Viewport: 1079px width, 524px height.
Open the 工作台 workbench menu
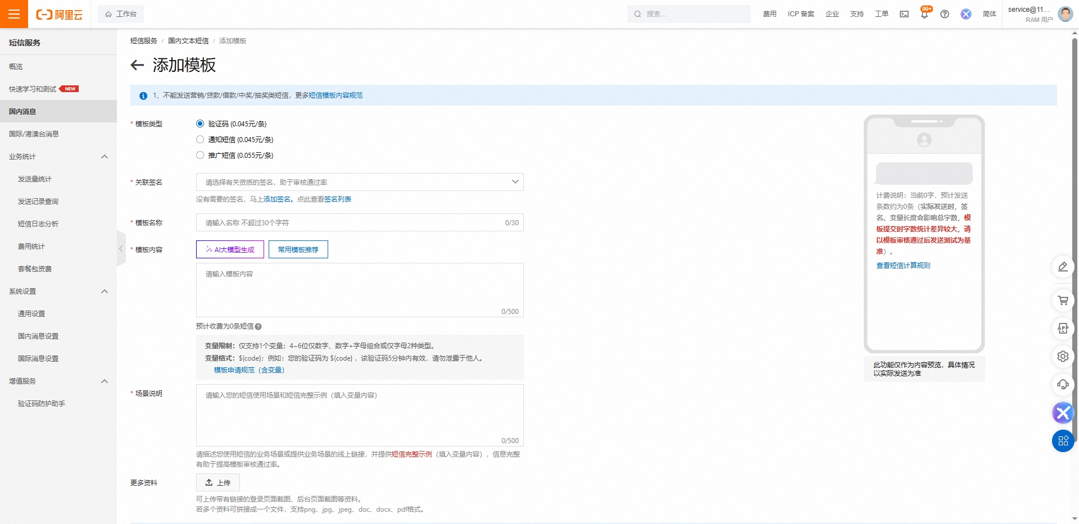pyautogui.click(x=120, y=13)
